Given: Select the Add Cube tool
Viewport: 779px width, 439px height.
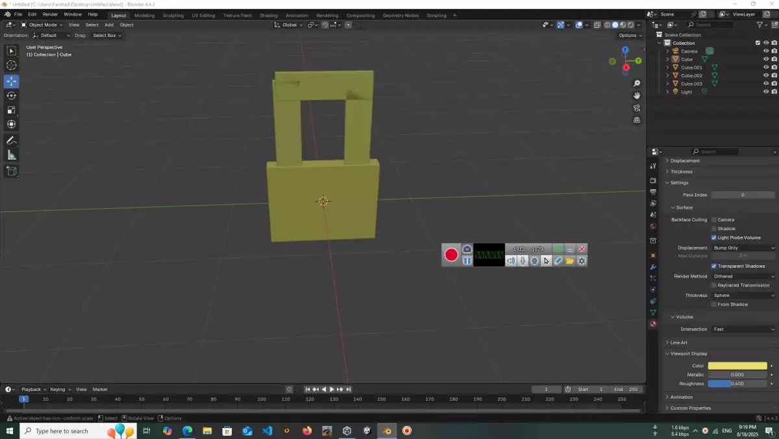Looking at the screenshot, I should tap(11, 171).
